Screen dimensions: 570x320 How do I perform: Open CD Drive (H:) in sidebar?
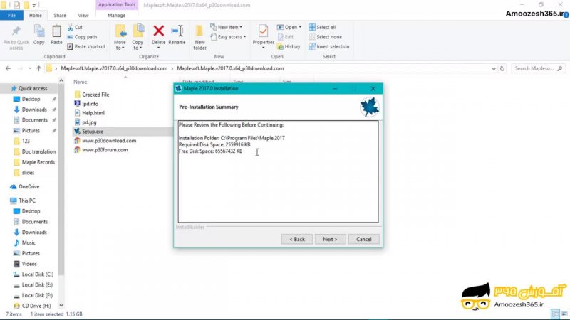[x=32, y=306]
